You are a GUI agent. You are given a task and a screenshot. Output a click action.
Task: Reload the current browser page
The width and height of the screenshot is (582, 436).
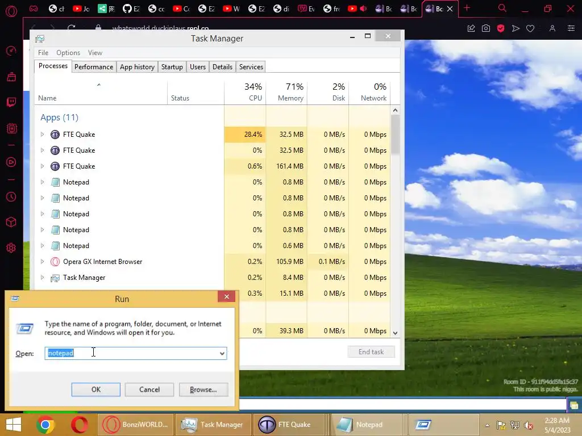click(71, 28)
